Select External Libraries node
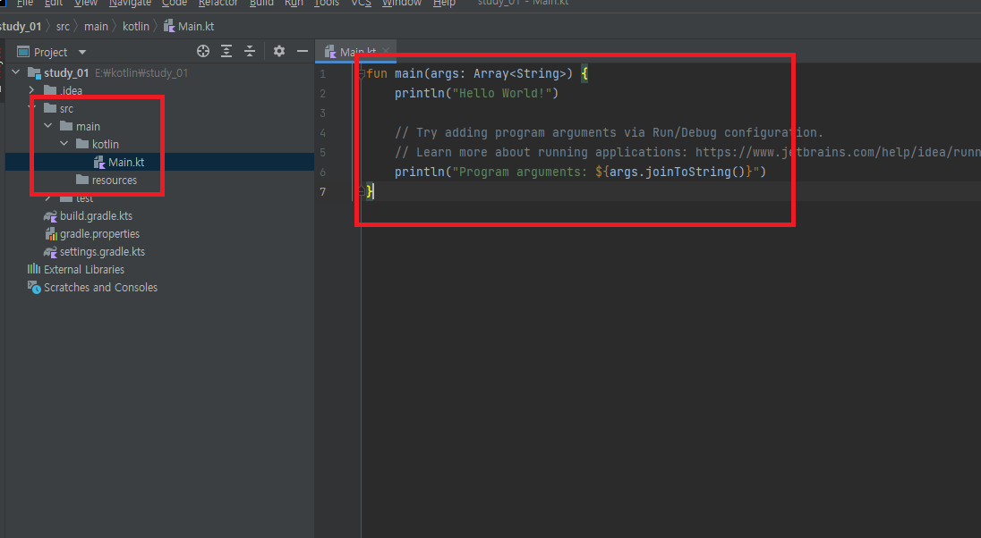Image resolution: width=981 pixels, height=538 pixels. click(84, 270)
